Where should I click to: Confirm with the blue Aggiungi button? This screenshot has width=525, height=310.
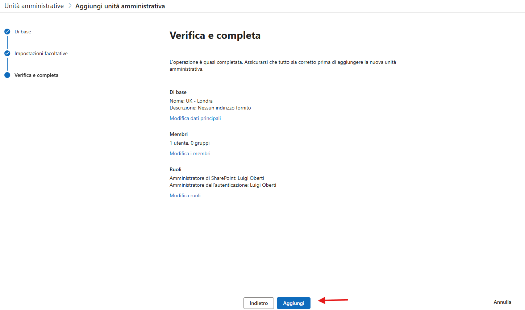[x=293, y=303]
